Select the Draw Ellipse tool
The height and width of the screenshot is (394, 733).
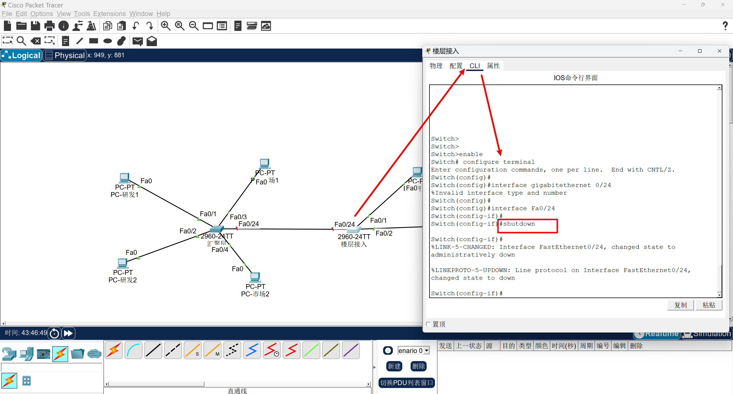(108, 41)
